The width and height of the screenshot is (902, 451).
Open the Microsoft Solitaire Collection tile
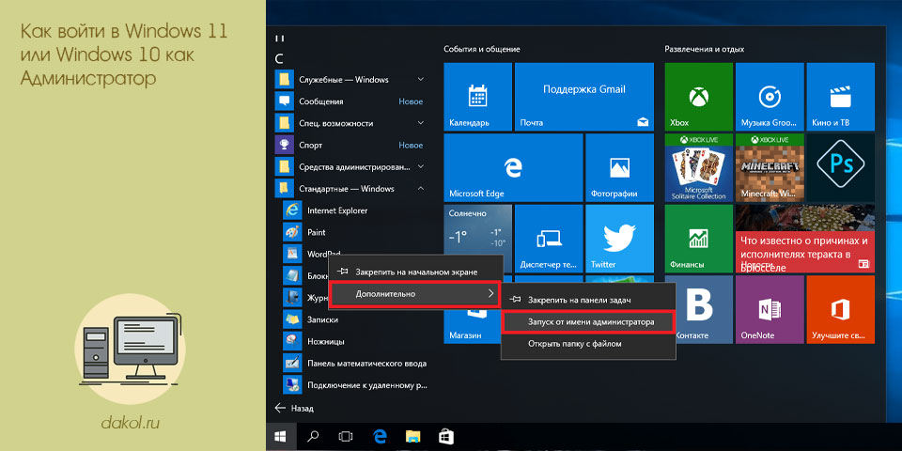pyautogui.click(x=698, y=167)
